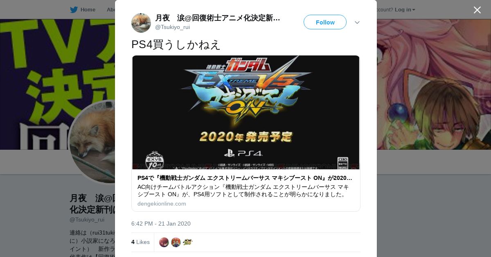Expand the tweet options chevron menu
491x257 pixels.
click(x=357, y=22)
